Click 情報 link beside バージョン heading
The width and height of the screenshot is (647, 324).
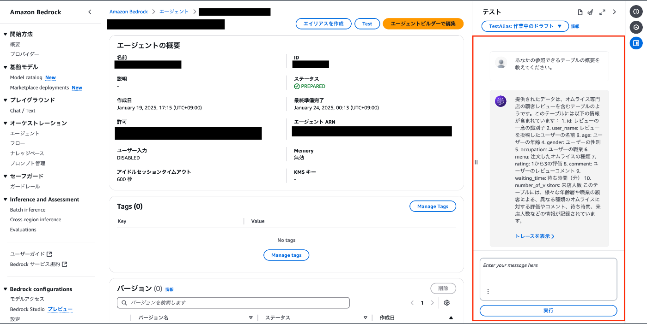click(170, 289)
